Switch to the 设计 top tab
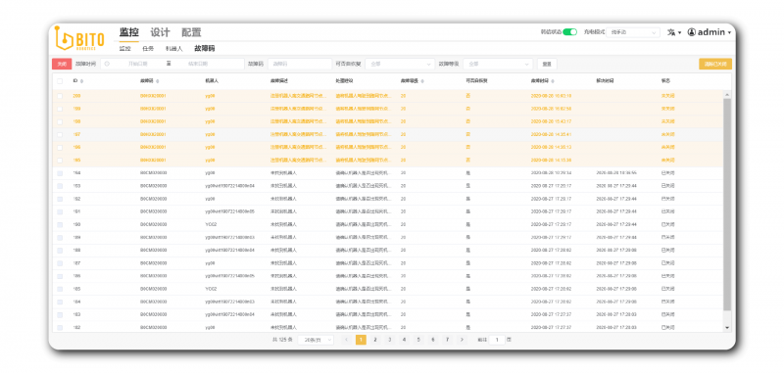 (x=160, y=32)
